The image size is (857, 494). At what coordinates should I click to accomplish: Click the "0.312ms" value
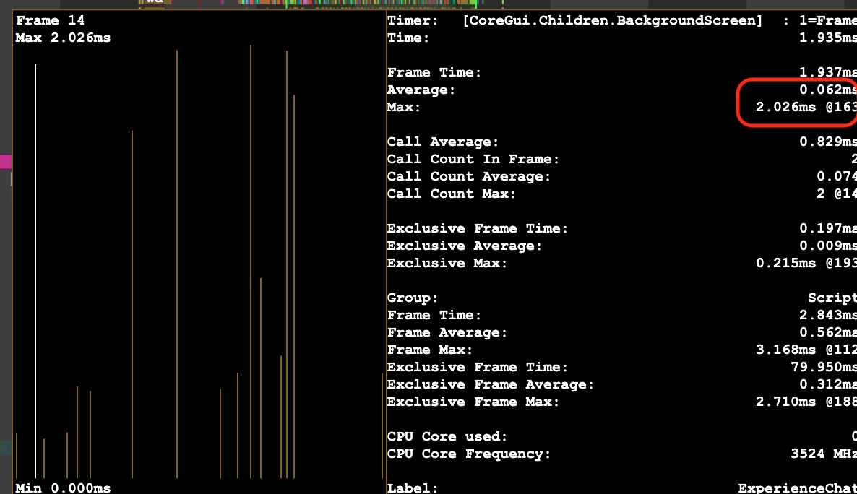point(828,385)
